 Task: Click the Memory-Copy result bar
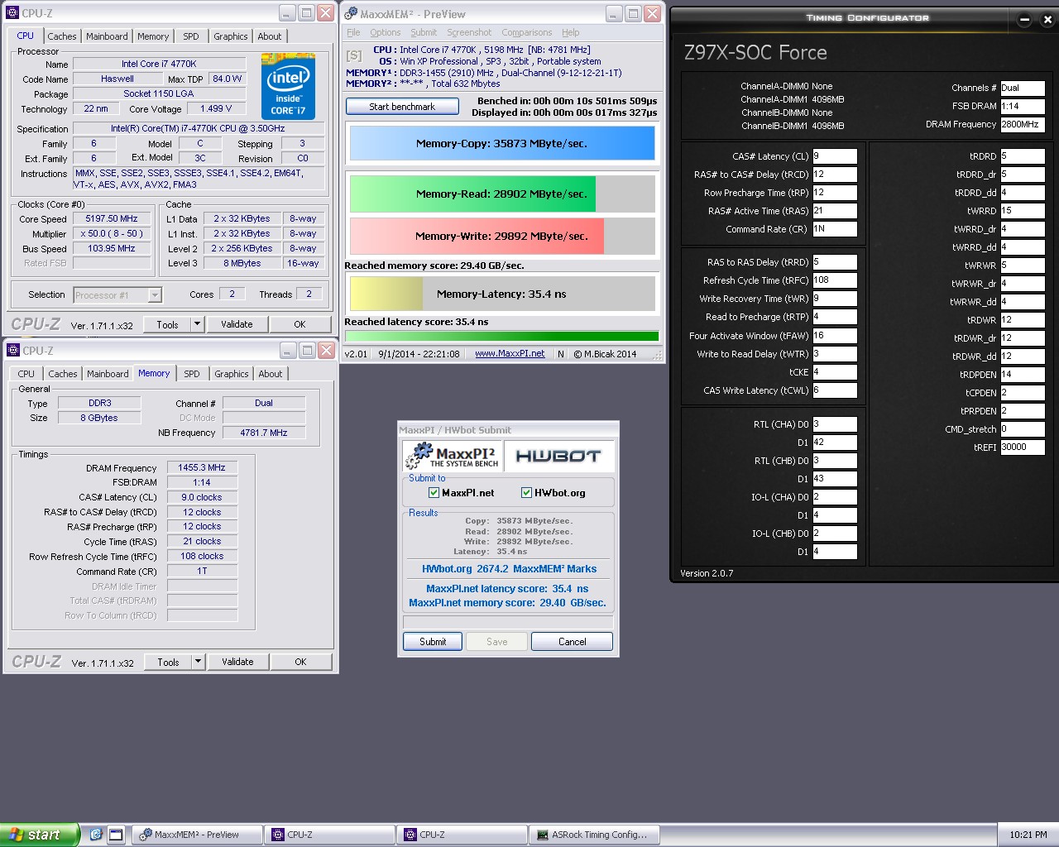point(502,143)
